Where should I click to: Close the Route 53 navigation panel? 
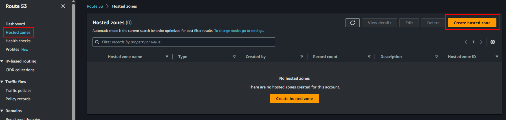63,6
